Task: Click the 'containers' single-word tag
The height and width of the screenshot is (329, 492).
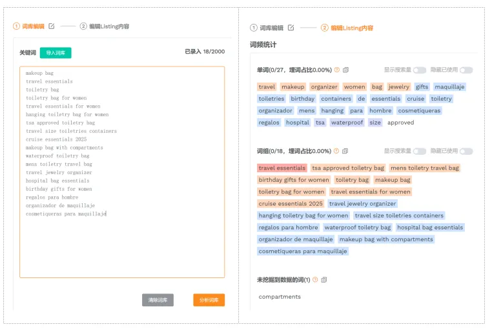Action: coord(336,99)
